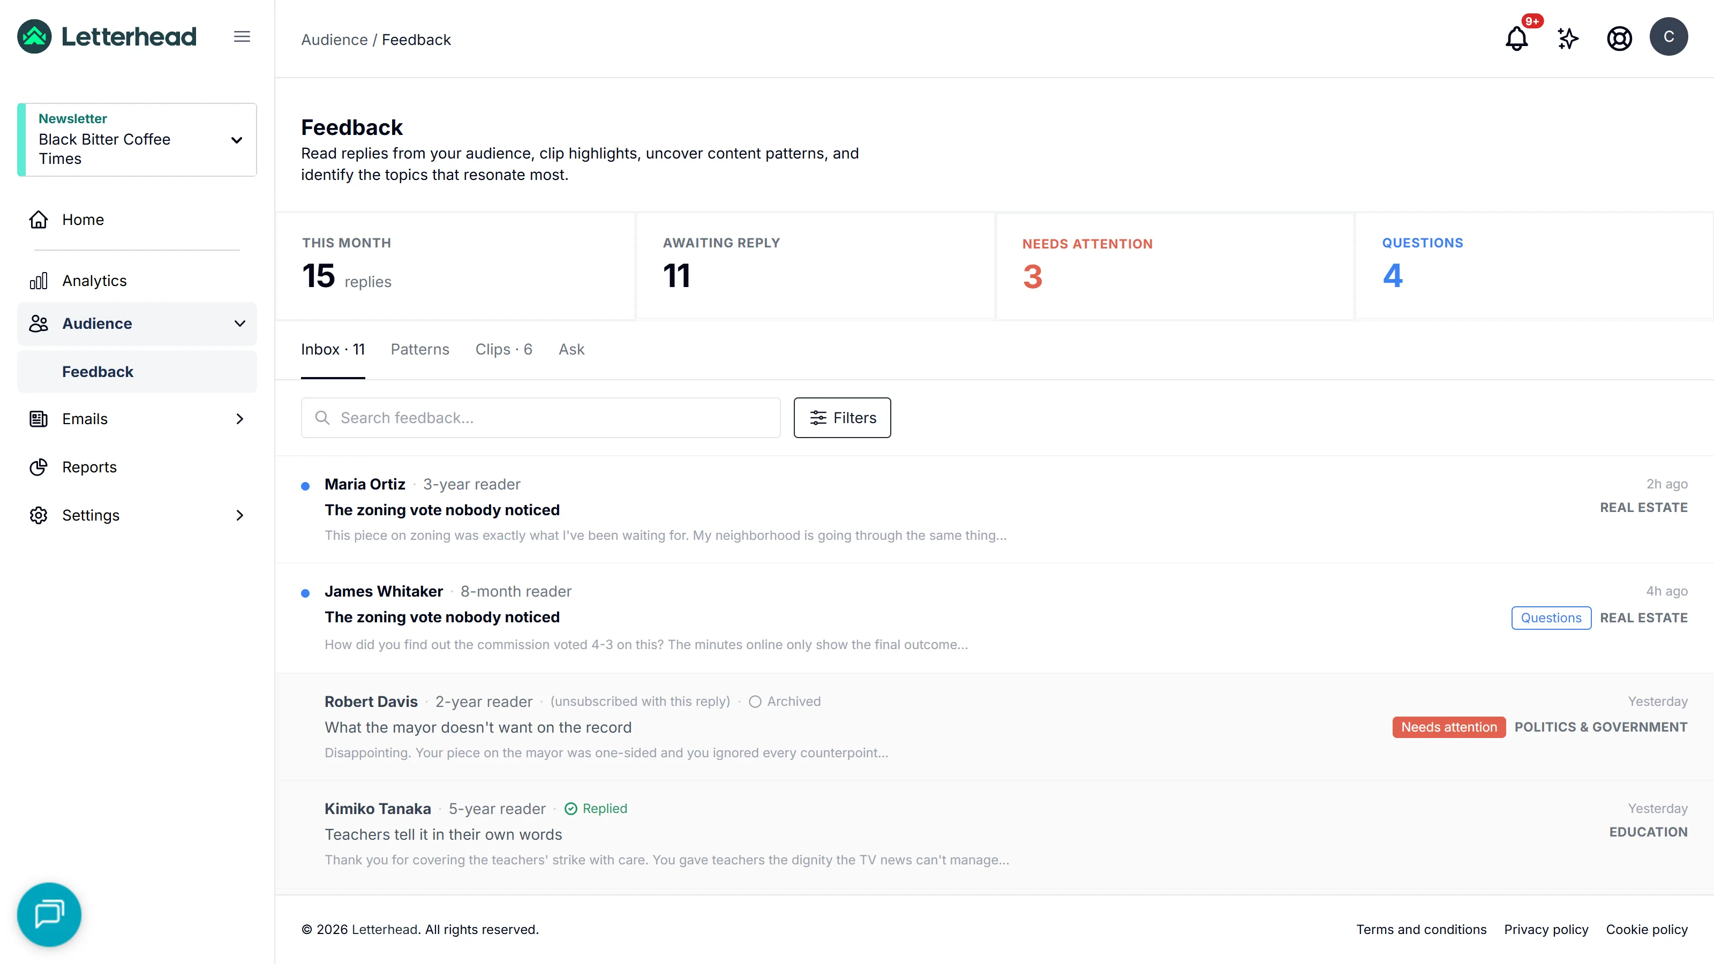Click the Emails newspaper icon
The image size is (1714, 964).
tap(39, 418)
